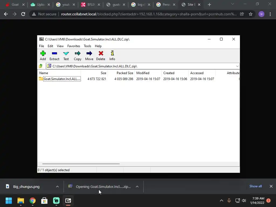Open the File menu in 7-Zip
The image size is (276, 207).
coord(42,46)
